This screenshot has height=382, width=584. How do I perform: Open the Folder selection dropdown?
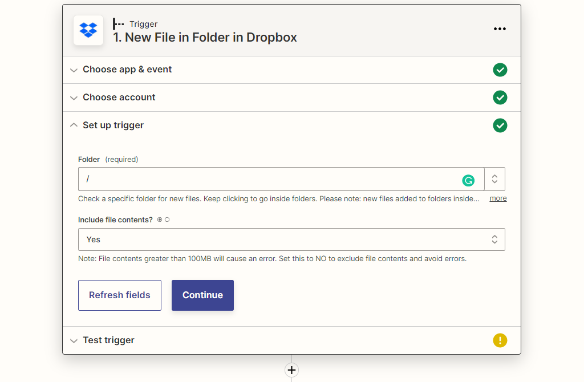(x=494, y=178)
